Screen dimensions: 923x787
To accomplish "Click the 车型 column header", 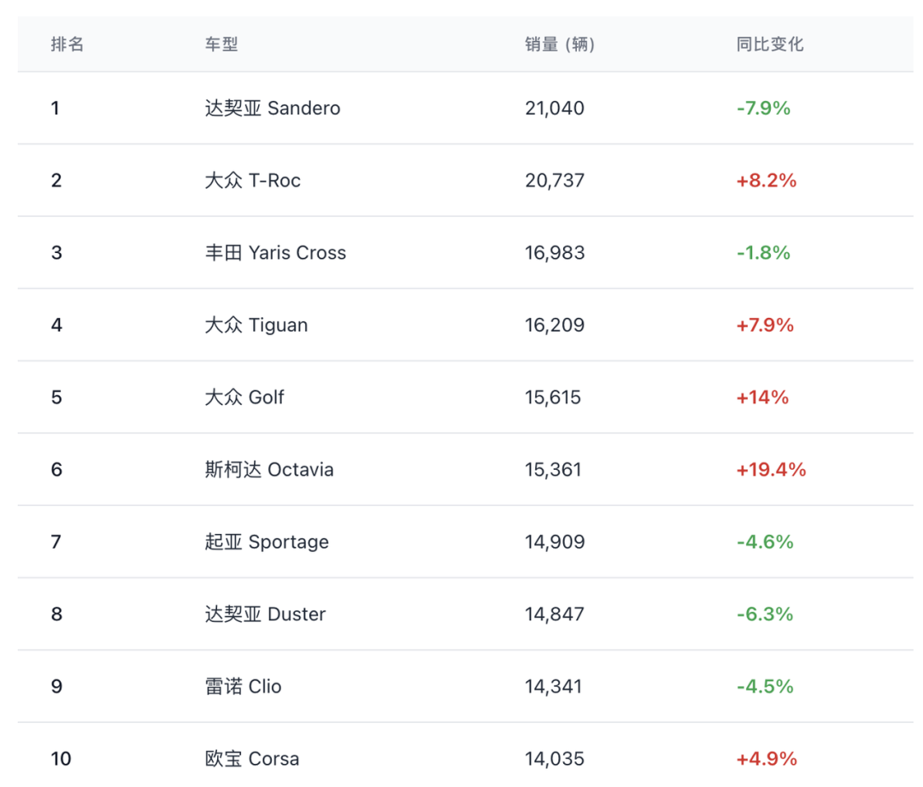I will (x=221, y=44).
